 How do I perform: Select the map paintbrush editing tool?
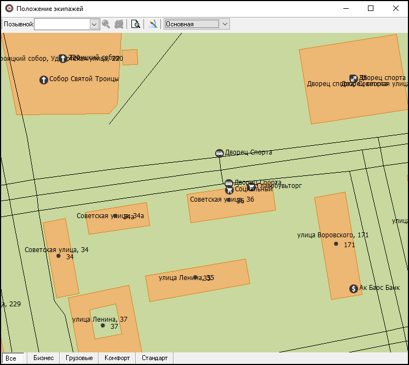point(153,24)
